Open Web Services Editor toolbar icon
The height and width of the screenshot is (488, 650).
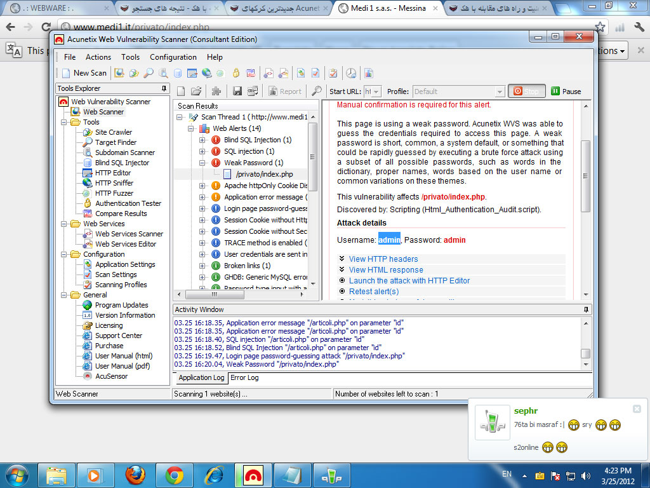tap(284, 73)
